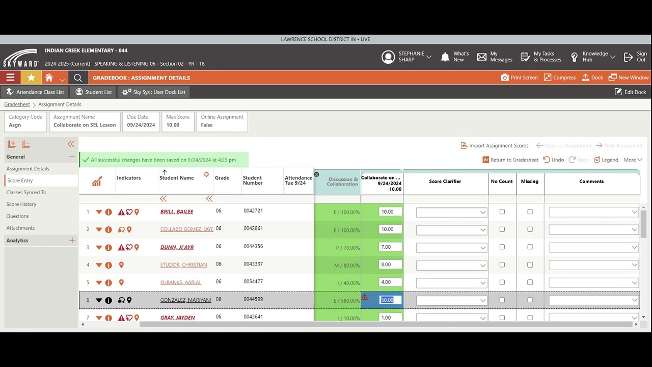
Task: Collapse the General section
Action: (x=72, y=156)
